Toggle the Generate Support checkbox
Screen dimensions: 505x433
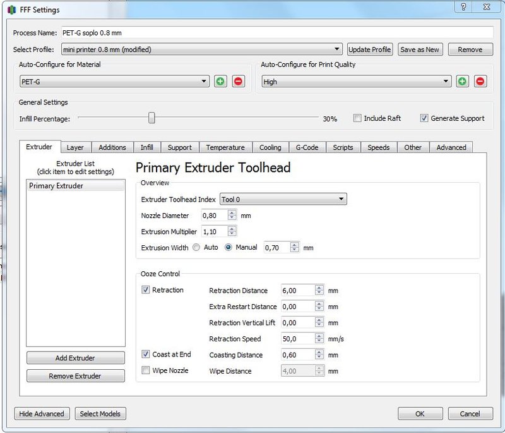[424, 118]
